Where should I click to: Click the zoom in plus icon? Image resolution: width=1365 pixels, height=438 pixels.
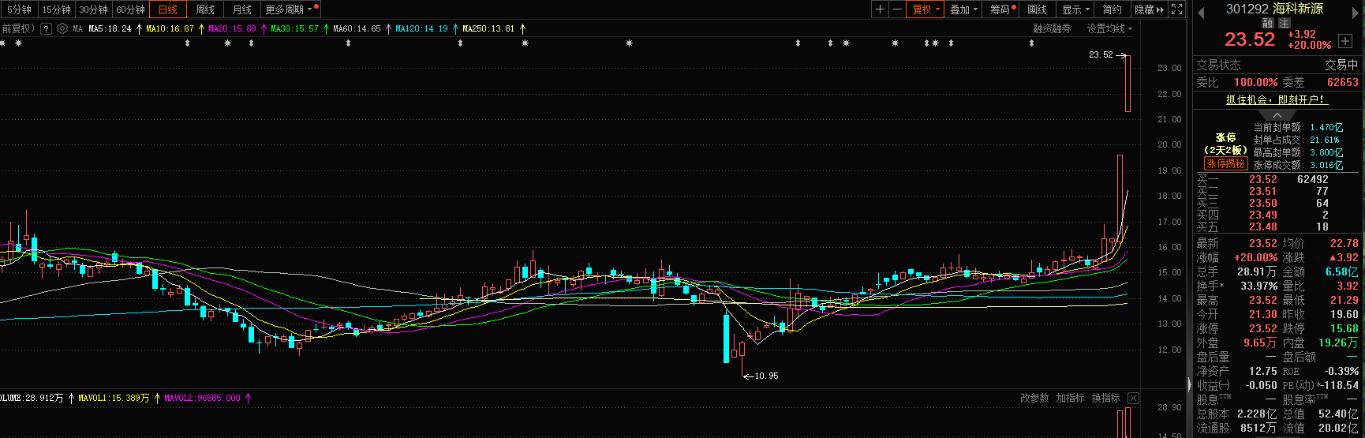(x=880, y=9)
